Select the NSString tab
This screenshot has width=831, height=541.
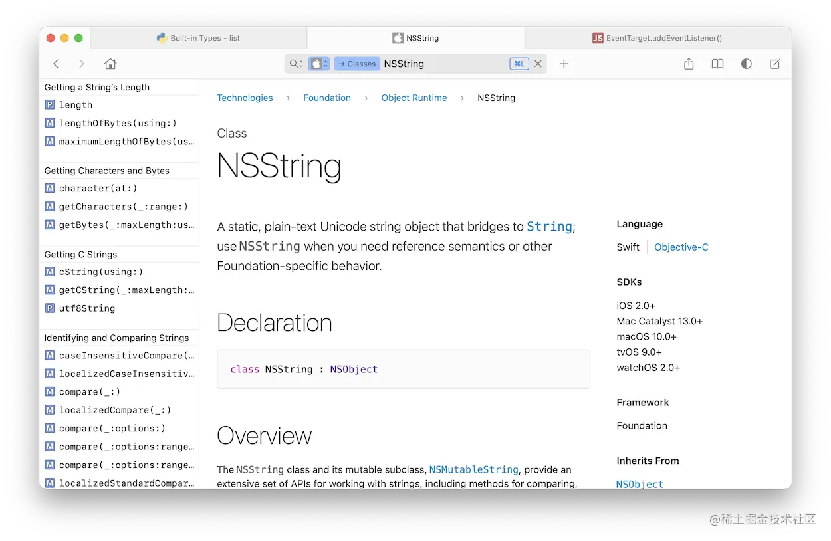(415, 38)
